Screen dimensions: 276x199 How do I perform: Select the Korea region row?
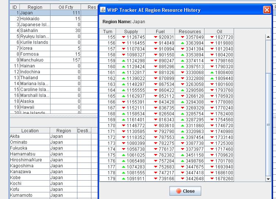(x=54, y=48)
